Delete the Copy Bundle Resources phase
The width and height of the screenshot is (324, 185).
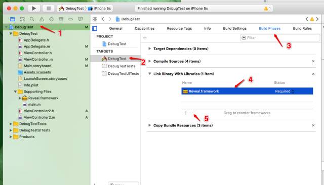click(x=313, y=125)
